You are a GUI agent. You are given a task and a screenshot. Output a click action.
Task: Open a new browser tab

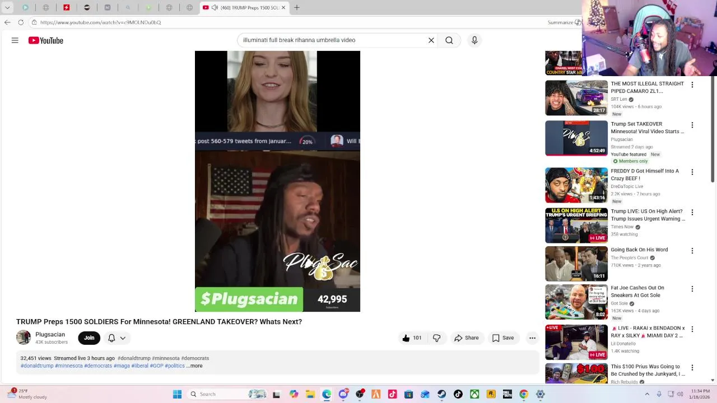tap(297, 8)
